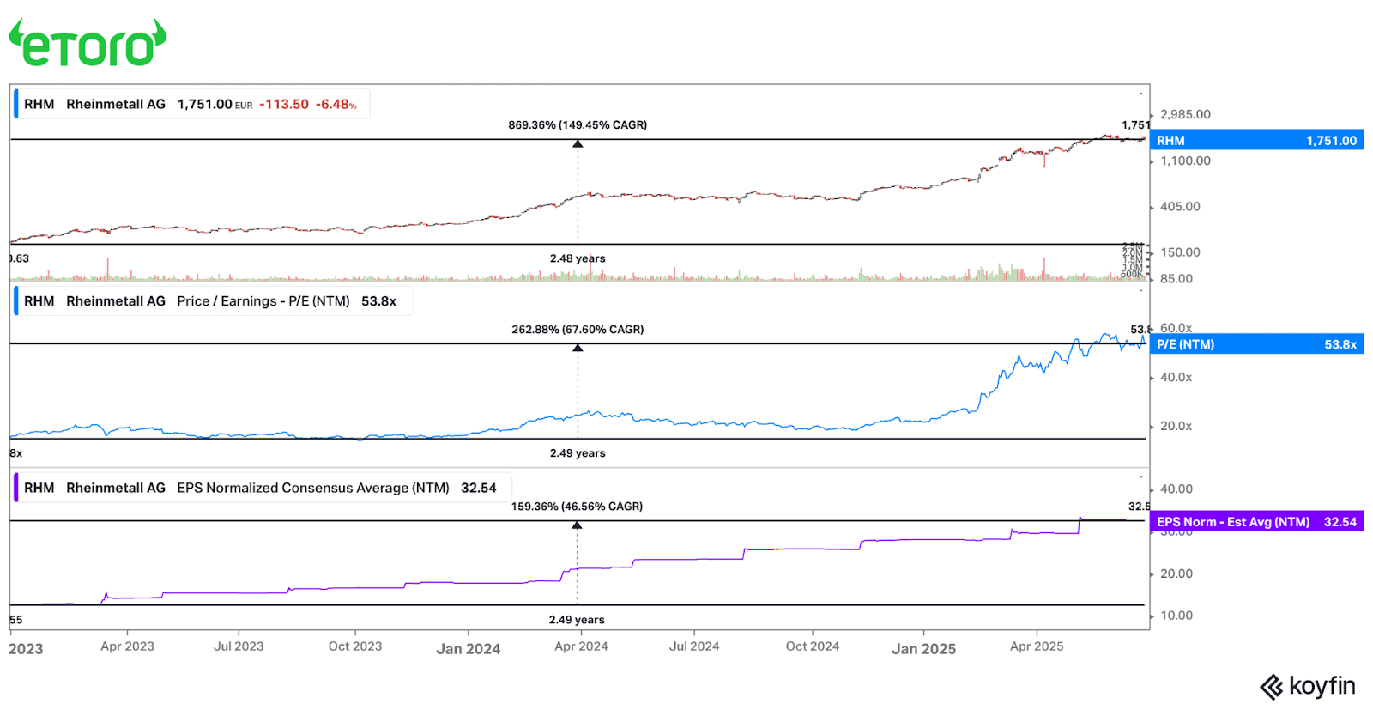Click the Jan 2024 axis label
The image size is (1373, 710).
click(468, 649)
